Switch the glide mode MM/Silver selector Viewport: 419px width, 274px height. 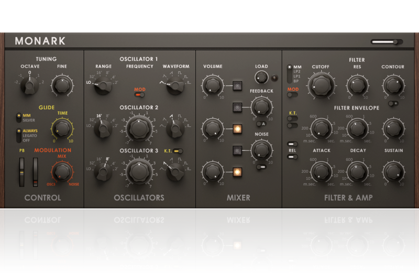19,118
